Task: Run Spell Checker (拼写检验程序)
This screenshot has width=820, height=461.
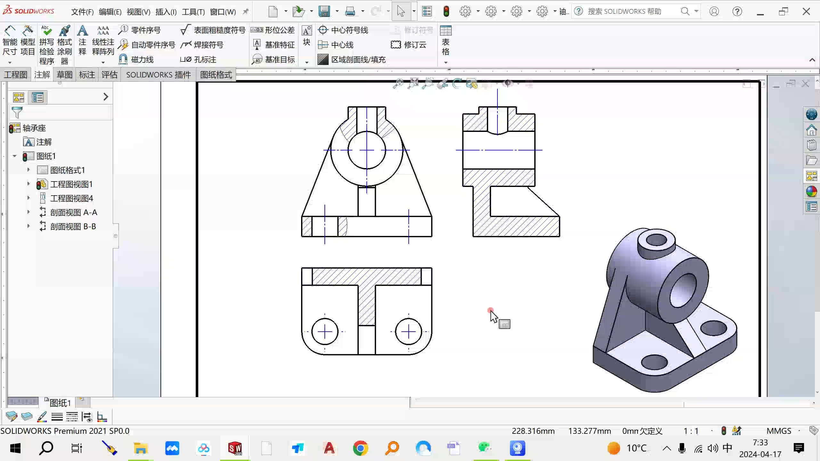Action: coord(46,45)
